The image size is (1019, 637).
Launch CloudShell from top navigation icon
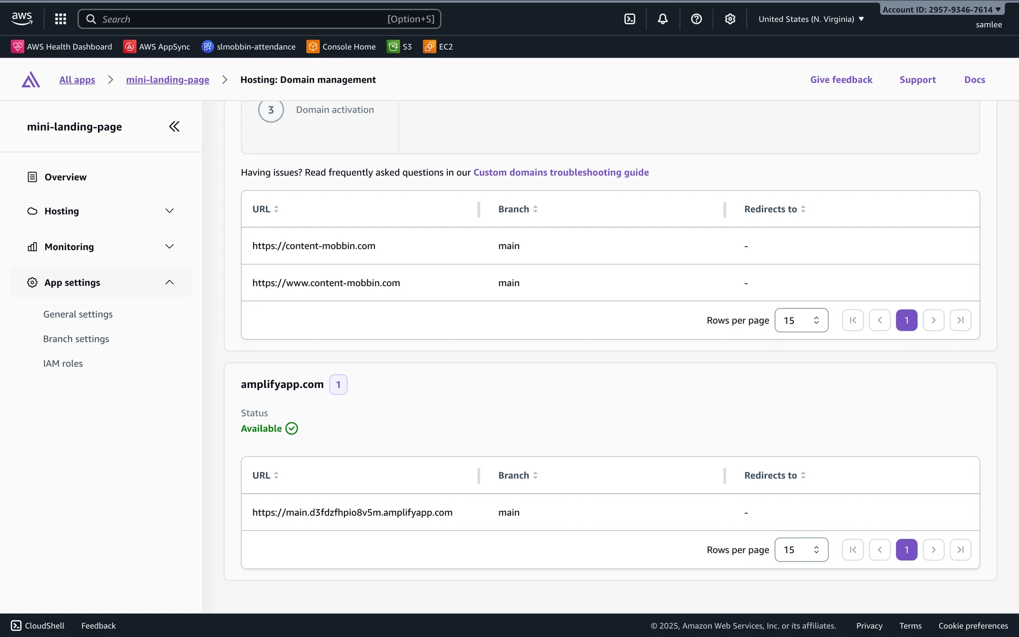[x=629, y=19]
